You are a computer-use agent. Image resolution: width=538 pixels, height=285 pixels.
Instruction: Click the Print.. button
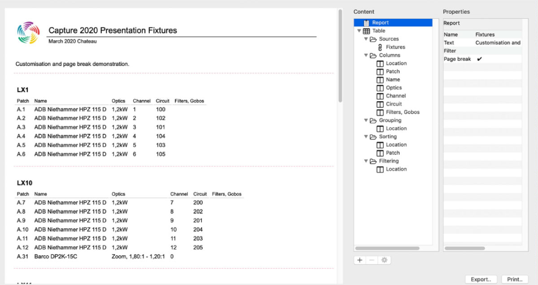click(514, 279)
